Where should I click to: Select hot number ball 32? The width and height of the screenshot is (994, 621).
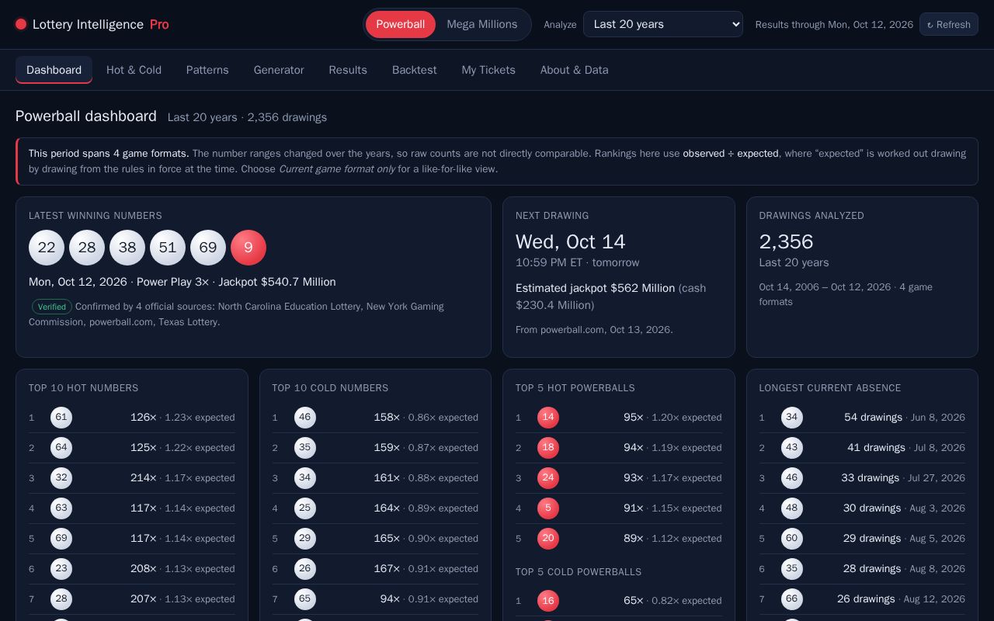61,478
